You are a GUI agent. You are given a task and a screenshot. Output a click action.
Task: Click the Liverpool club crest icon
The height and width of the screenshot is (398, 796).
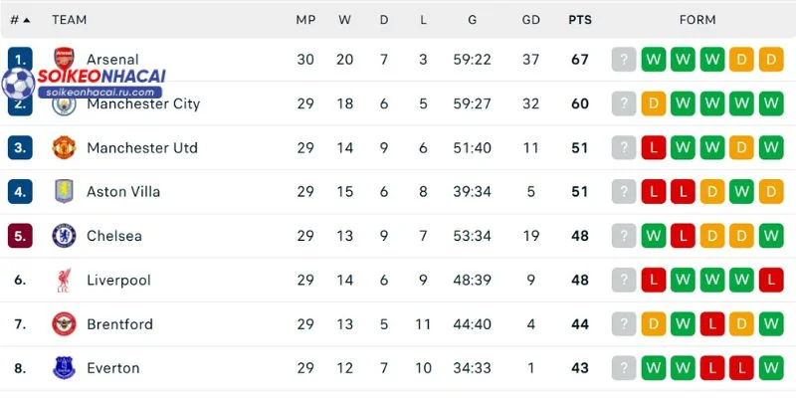pyautogui.click(x=64, y=280)
